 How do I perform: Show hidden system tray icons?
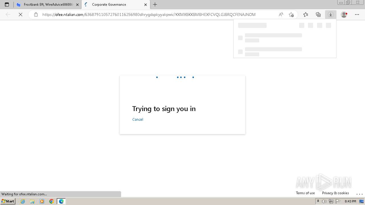pyautogui.click(x=318, y=201)
